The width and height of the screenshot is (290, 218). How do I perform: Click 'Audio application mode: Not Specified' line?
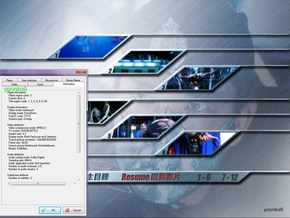pyautogui.click(x=29, y=163)
